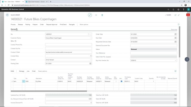Toggle the edit pencil icon
The height and width of the screenshot is (107, 191).
pos(90,15)
